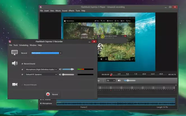Screen dimensions: 186x116
Task: Adjust the Microphone volume slider
Action: (68, 69)
